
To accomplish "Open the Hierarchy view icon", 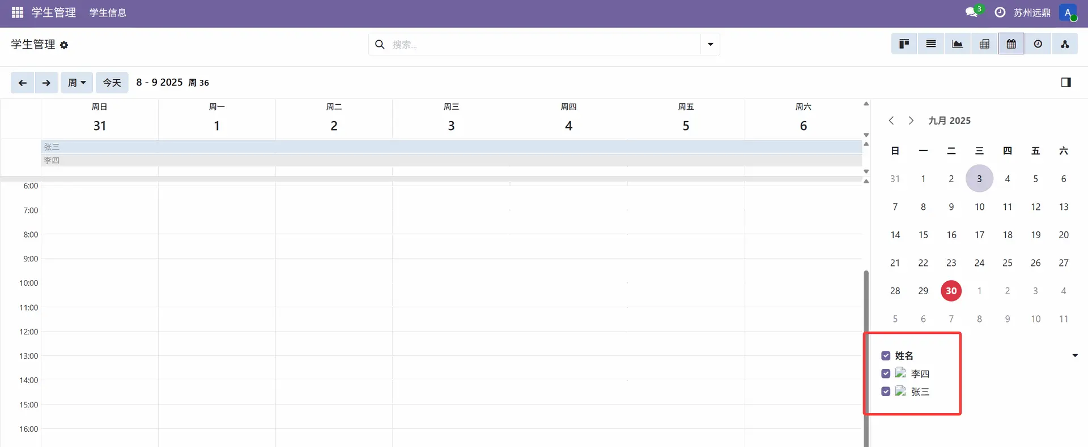I will [1065, 44].
